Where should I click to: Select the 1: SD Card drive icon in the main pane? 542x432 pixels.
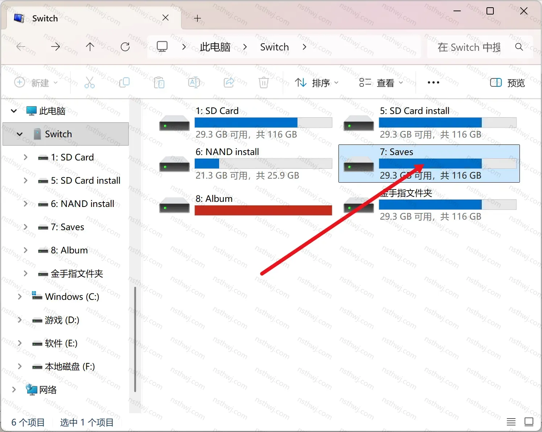pos(174,123)
